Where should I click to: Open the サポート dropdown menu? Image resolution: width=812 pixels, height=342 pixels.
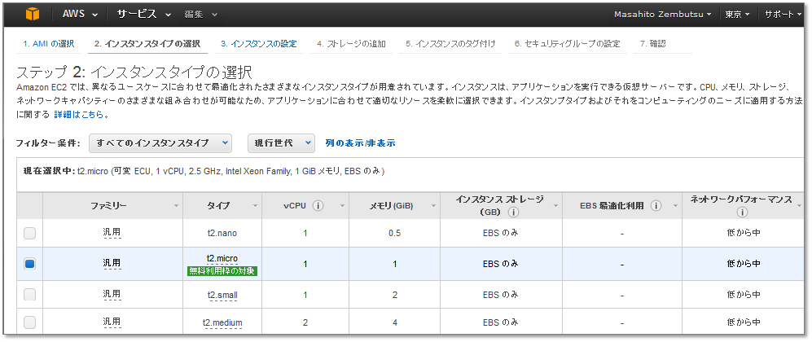(x=783, y=15)
